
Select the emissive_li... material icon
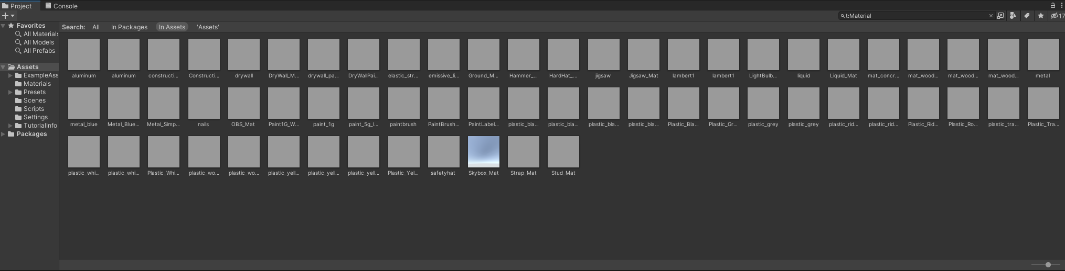444,55
